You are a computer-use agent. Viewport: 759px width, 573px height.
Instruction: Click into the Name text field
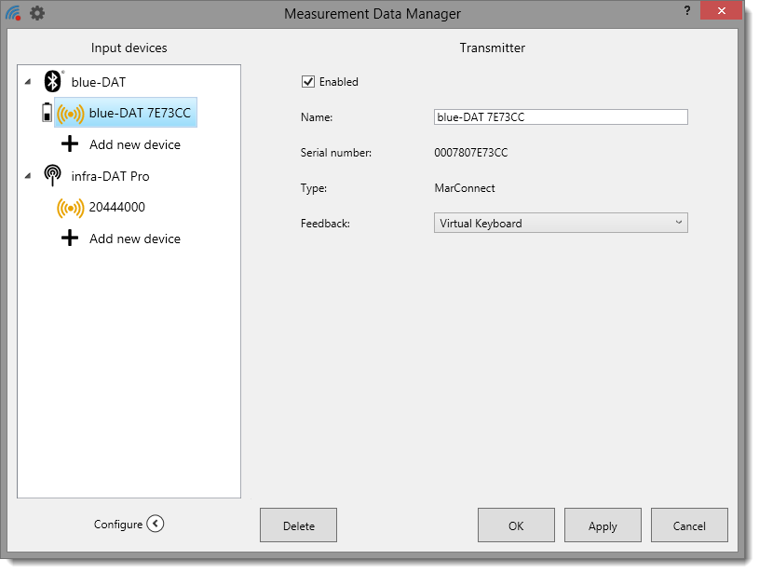[x=561, y=117]
